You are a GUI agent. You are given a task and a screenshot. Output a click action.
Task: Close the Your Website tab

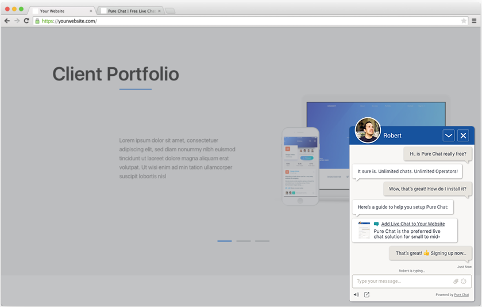pyautogui.click(x=91, y=11)
